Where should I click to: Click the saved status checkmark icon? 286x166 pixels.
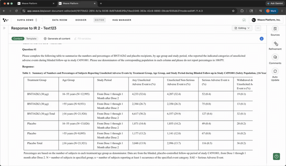point(244,20)
